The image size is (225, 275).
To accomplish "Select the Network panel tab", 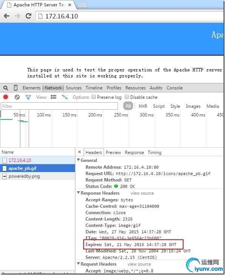I will coord(53,88).
